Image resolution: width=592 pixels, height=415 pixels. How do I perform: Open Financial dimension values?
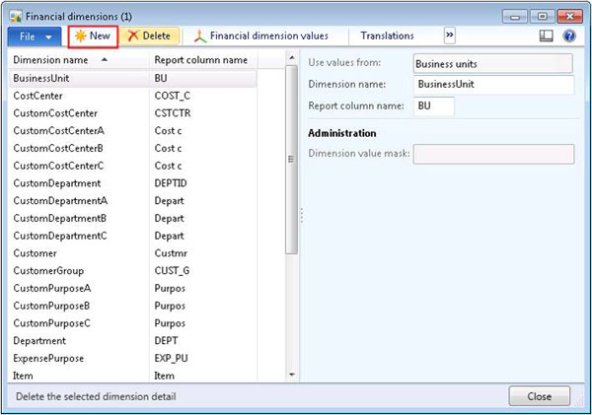260,35
